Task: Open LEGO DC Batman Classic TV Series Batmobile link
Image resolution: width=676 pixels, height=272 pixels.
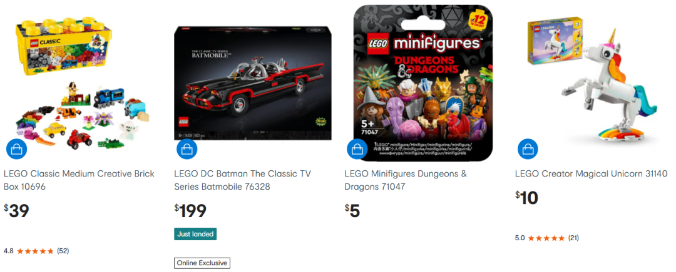Action: tap(242, 180)
